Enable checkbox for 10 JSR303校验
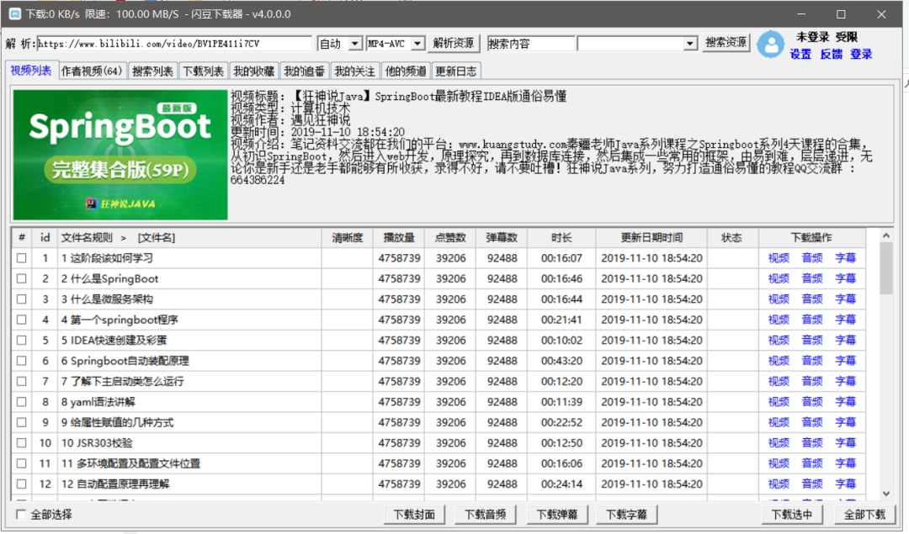The width and height of the screenshot is (909, 534). point(21,443)
